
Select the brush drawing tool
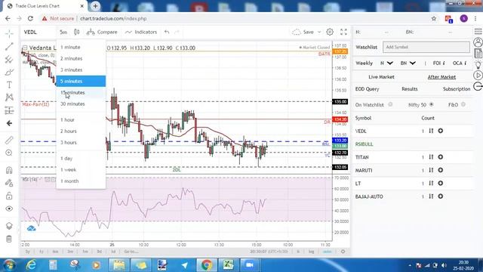tap(9, 73)
